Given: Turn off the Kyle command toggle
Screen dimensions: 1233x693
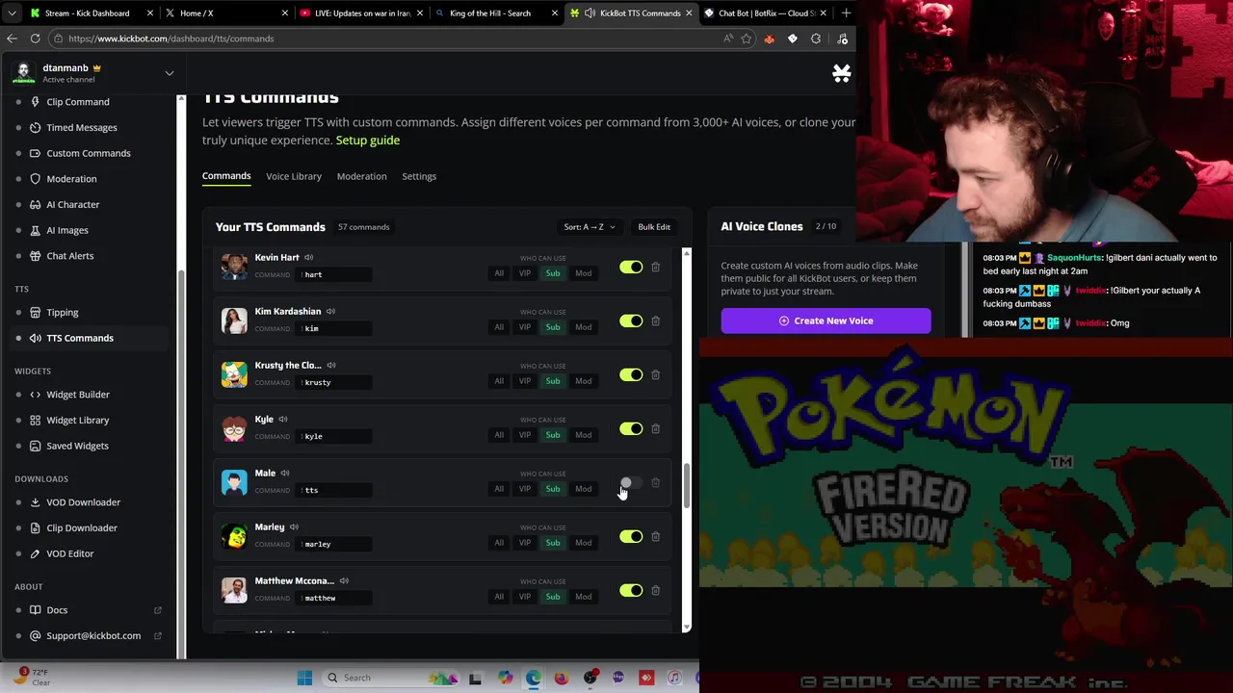Looking at the screenshot, I should [x=631, y=428].
